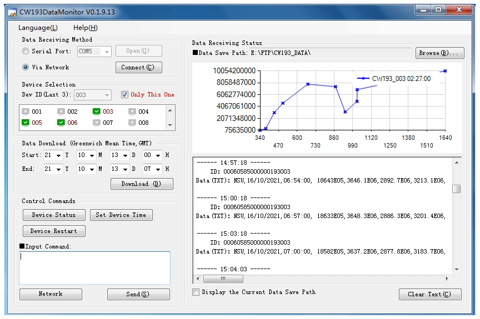
Task: Click the horizontal scrollbar thumb in log
Action: [223, 279]
